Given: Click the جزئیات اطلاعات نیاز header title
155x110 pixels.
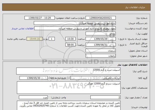Looking at the screenshot, I should coord(135,8).
